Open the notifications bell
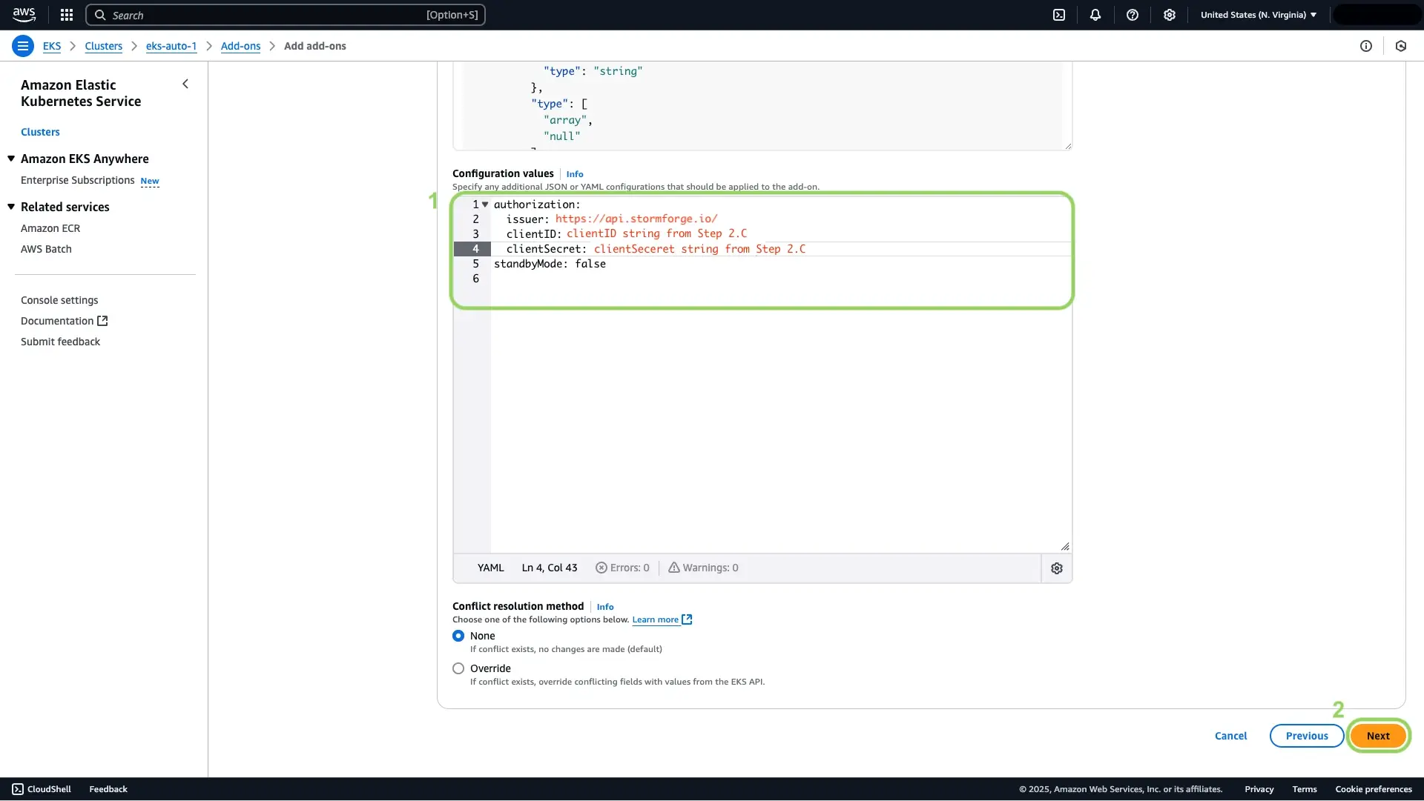The height and width of the screenshot is (801, 1424). (1095, 15)
